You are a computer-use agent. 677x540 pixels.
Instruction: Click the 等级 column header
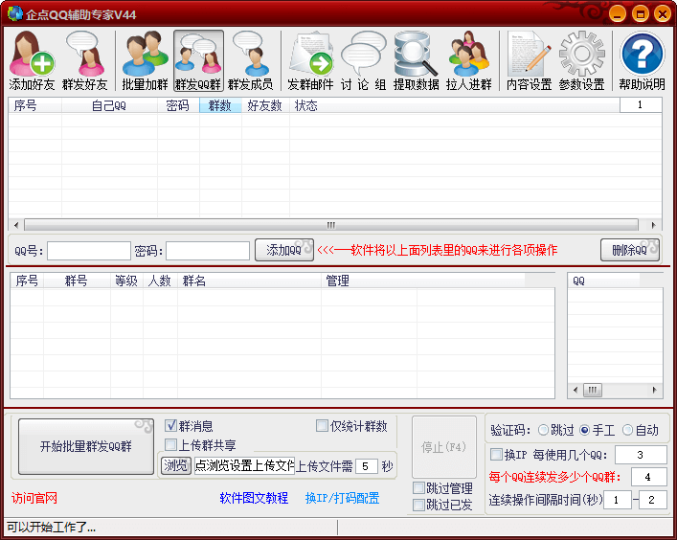tap(126, 281)
